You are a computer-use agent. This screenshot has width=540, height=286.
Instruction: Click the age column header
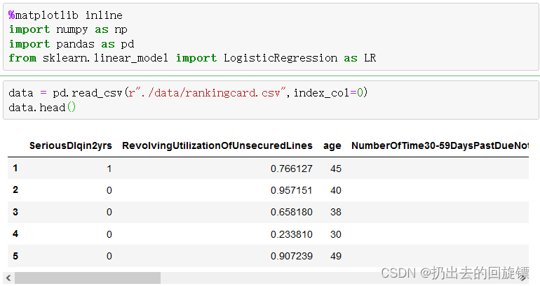332,146
